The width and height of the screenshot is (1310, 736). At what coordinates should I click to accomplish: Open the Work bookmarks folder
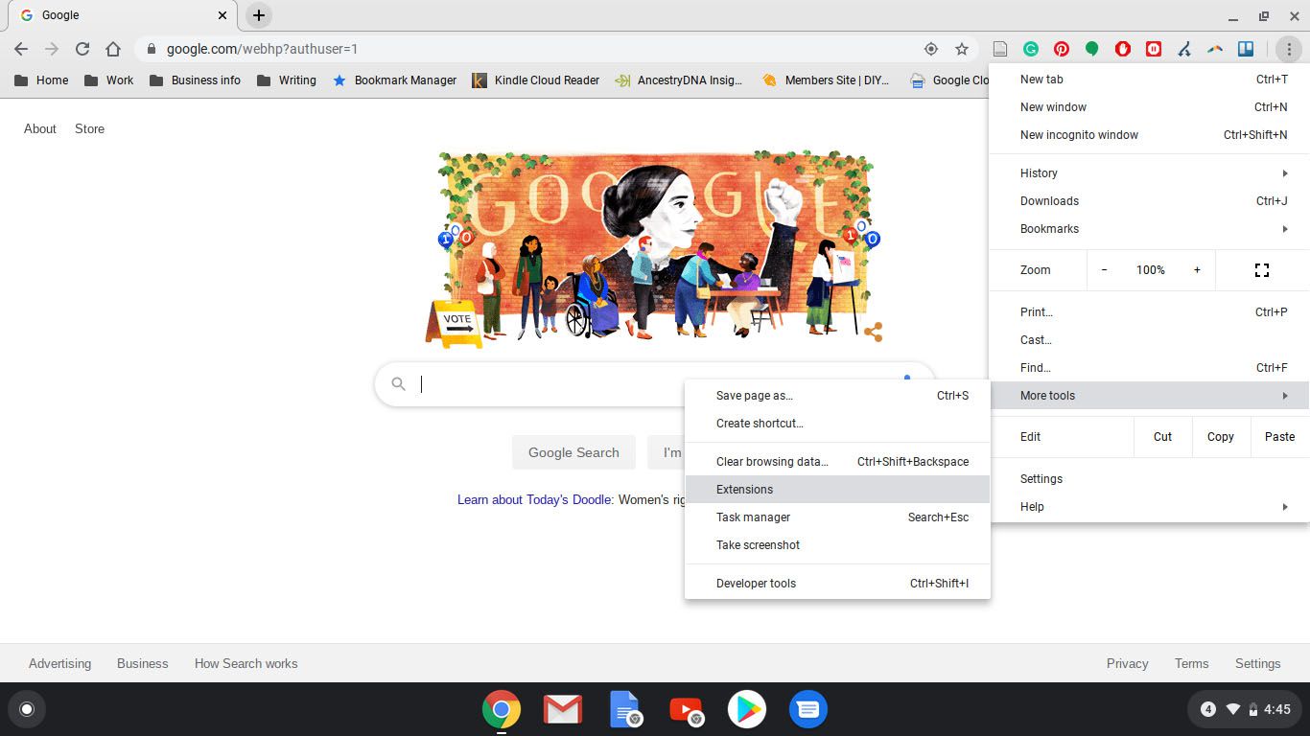[108, 80]
